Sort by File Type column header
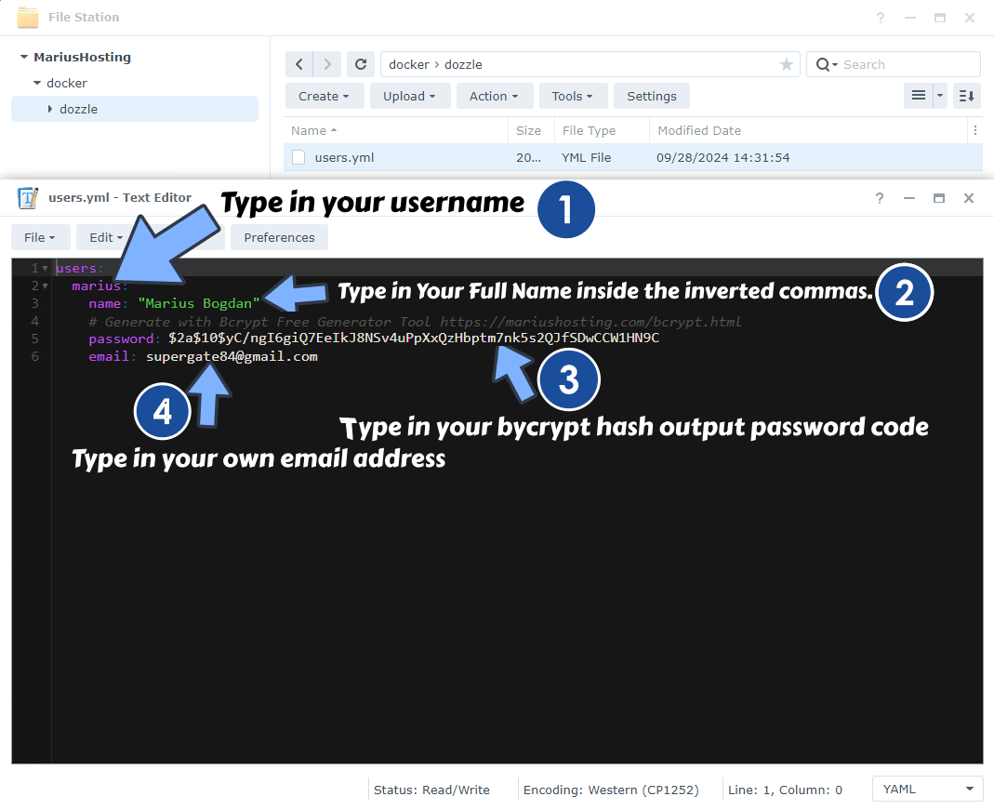Viewport: 994px width, 810px height. pyautogui.click(x=603, y=130)
